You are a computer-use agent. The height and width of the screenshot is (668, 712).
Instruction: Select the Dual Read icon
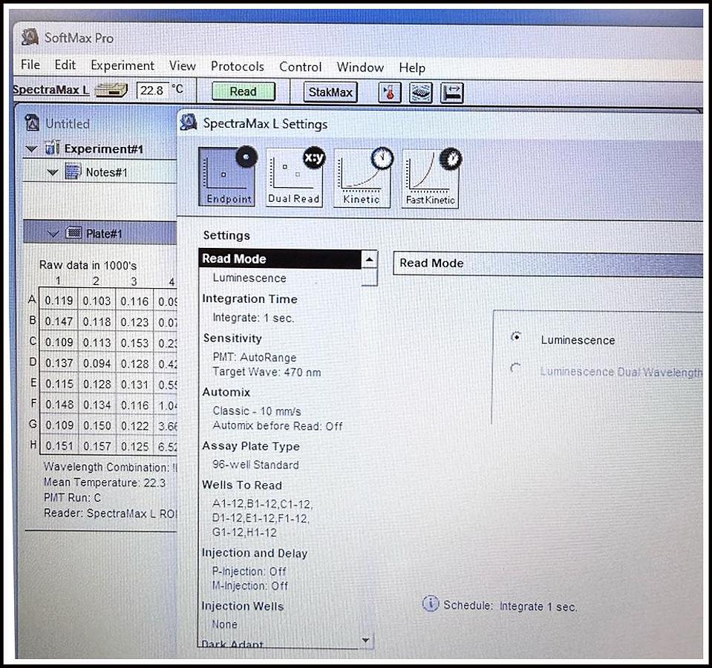pos(294,177)
